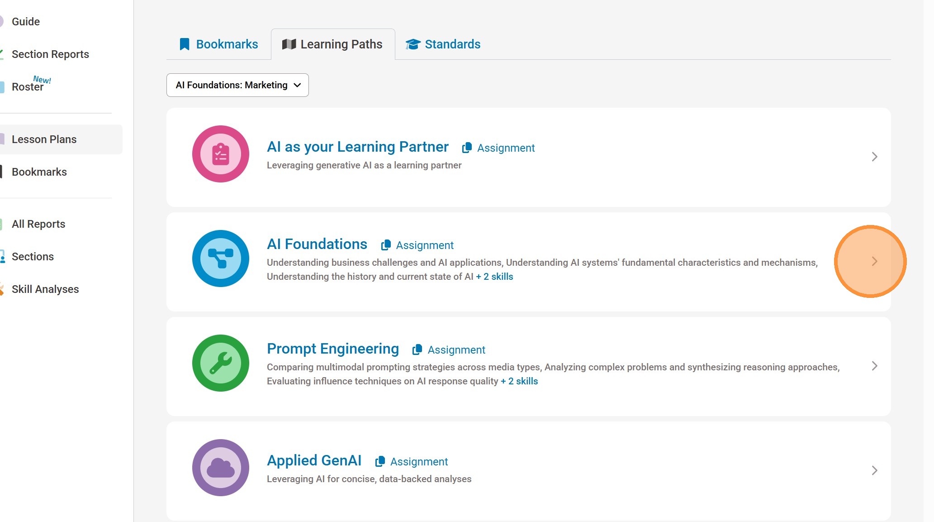The height and width of the screenshot is (522, 934).
Task: Expand the AI Foundations row chevron
Action: (874, 261)
